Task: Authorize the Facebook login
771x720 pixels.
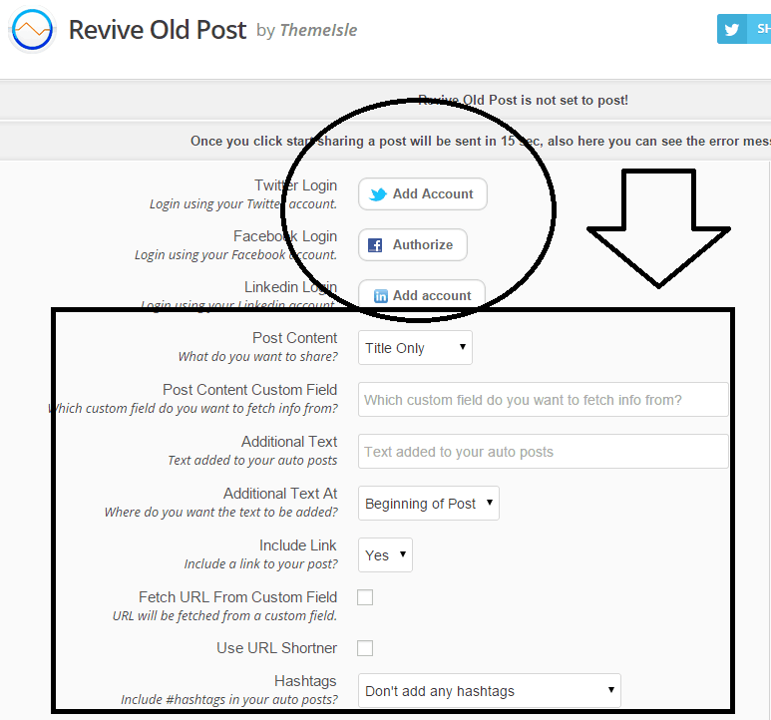Action: (x=413, y=245)
